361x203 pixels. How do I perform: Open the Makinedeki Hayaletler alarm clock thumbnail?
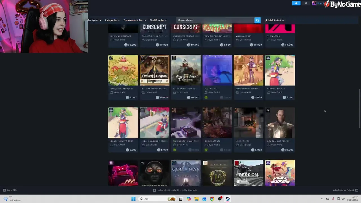pos(186,123)
